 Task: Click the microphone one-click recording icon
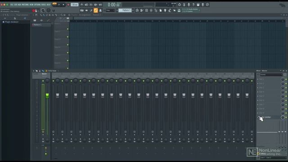click(189, 4)
